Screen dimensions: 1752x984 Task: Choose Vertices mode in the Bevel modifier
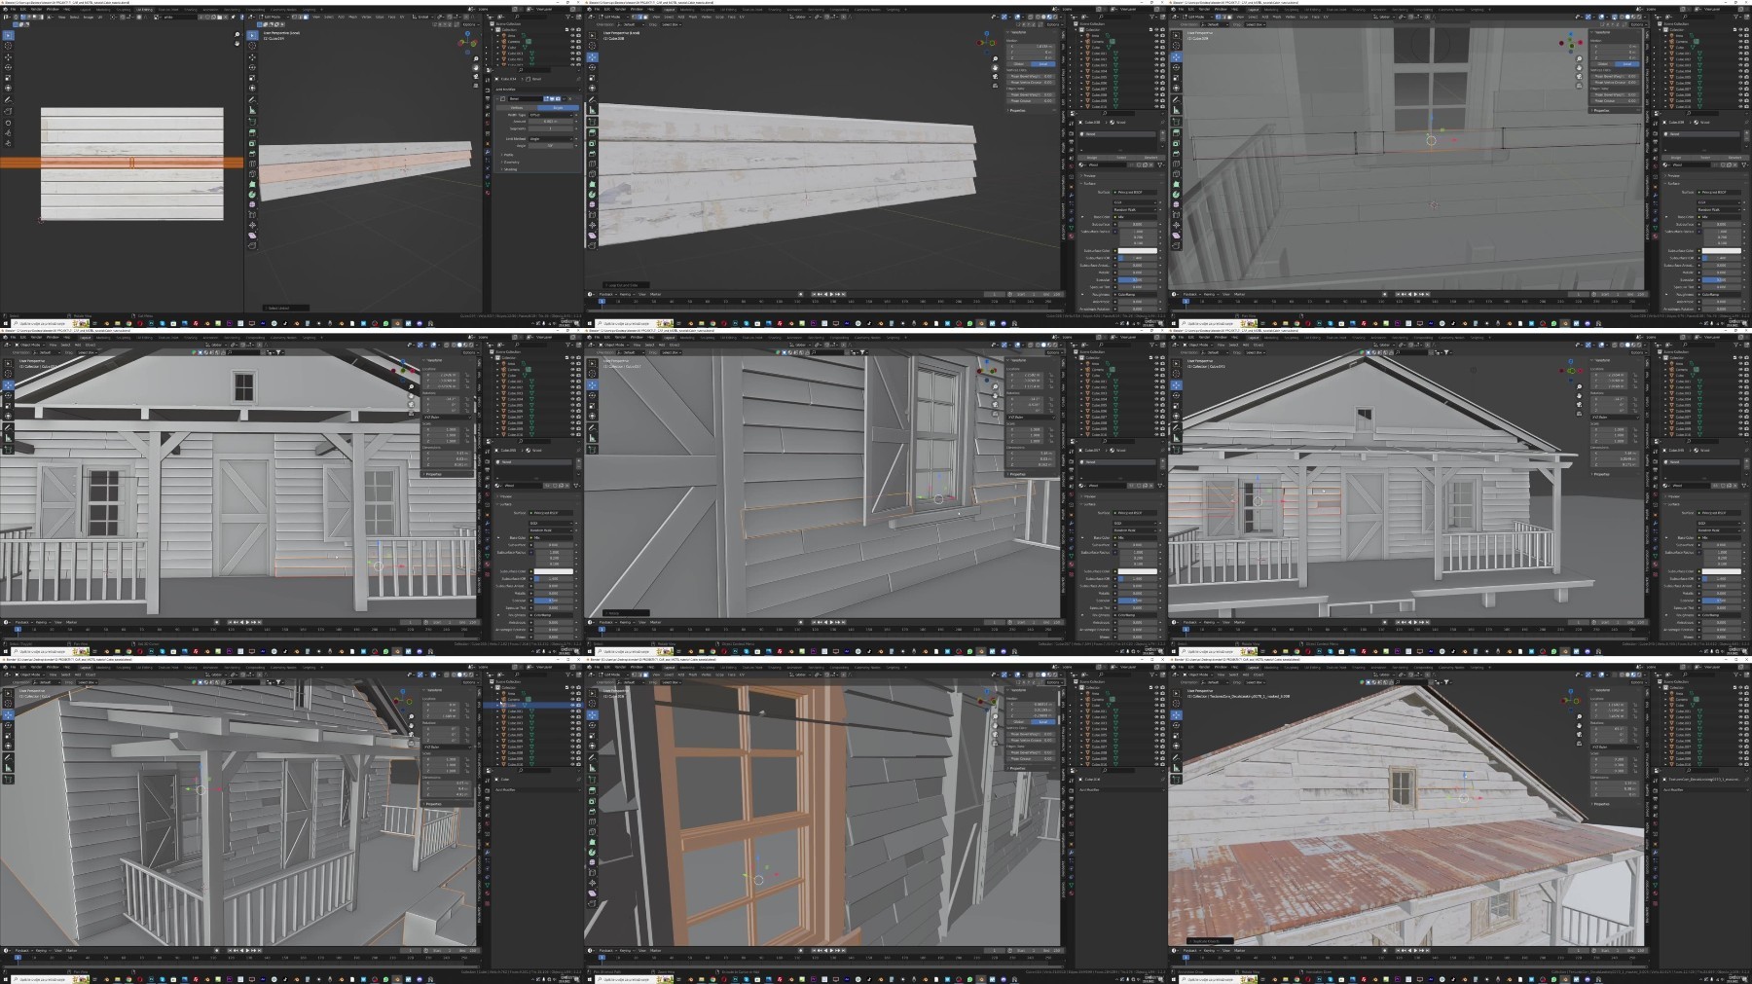pyautogui.click(x=517, y=107)
